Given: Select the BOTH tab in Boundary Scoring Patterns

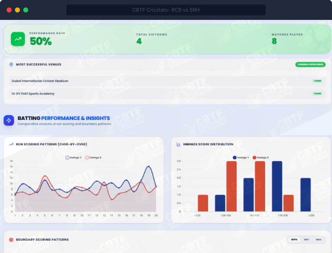Looking at the screenshot, I should (294, 240).
